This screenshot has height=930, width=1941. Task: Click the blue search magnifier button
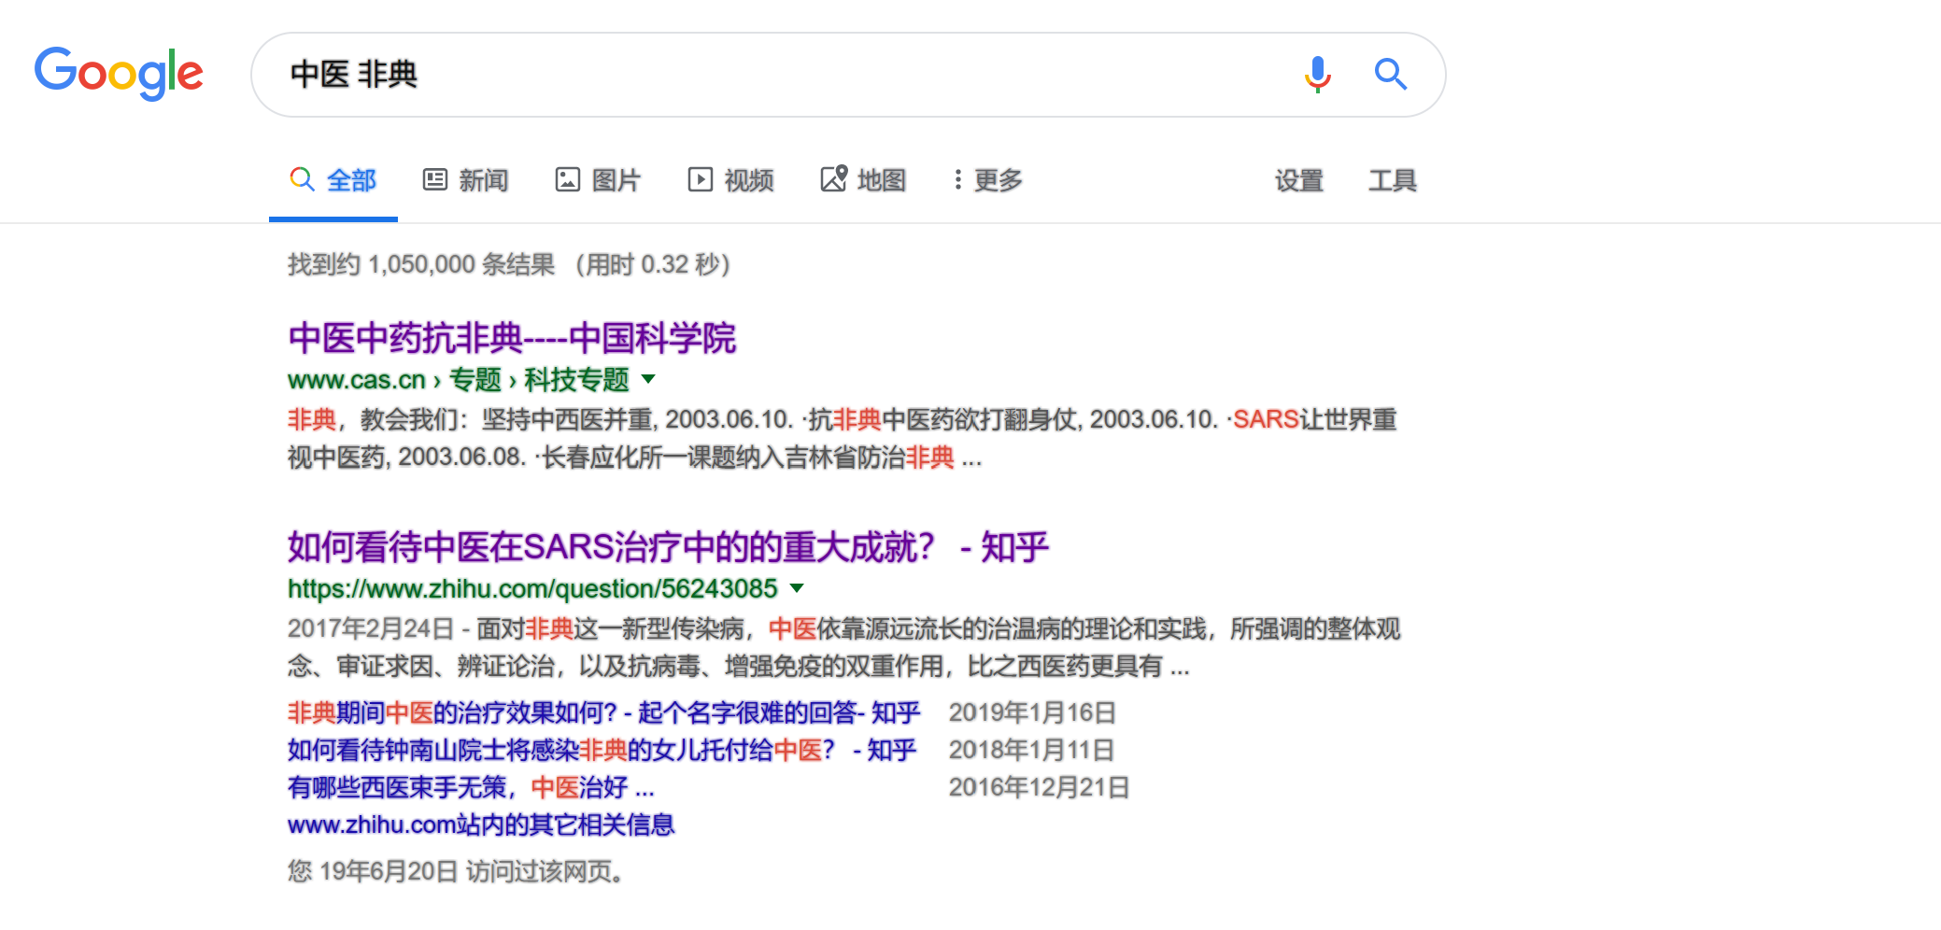coord(1390,74)
